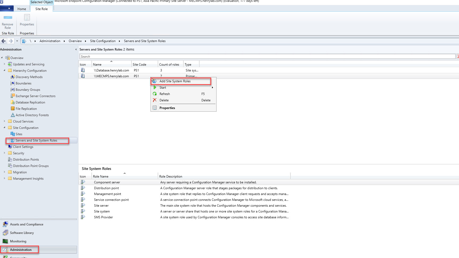Image resolution: width=459 pixels, height=258 pixels.
Task: Select the Database.henrylab.com server row
Action: coord(111,70)
